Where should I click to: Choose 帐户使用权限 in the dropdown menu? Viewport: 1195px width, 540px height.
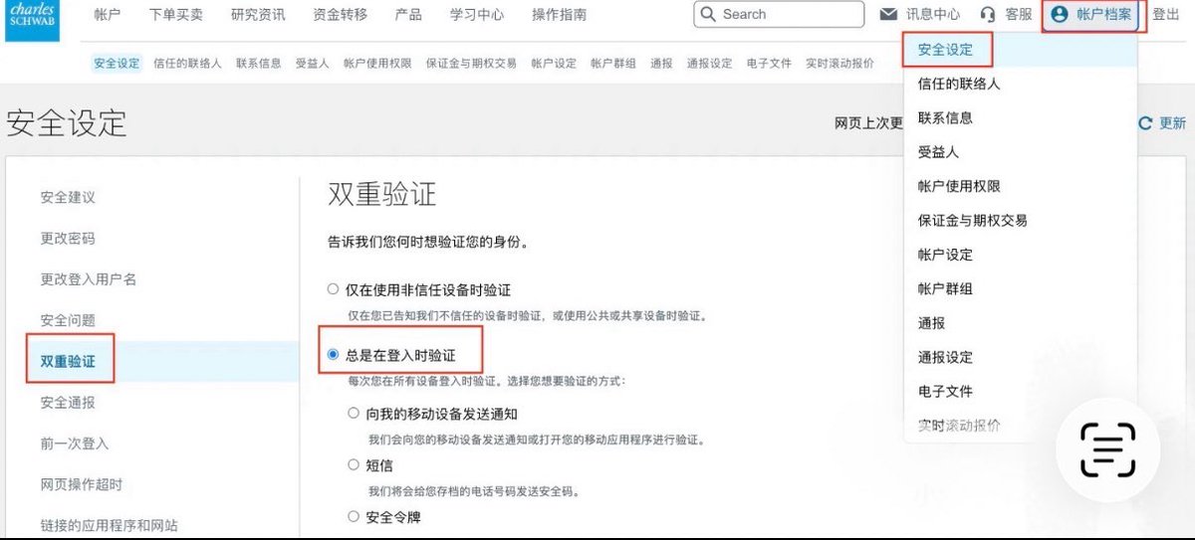pyautogui.click(x=959, y=186)
